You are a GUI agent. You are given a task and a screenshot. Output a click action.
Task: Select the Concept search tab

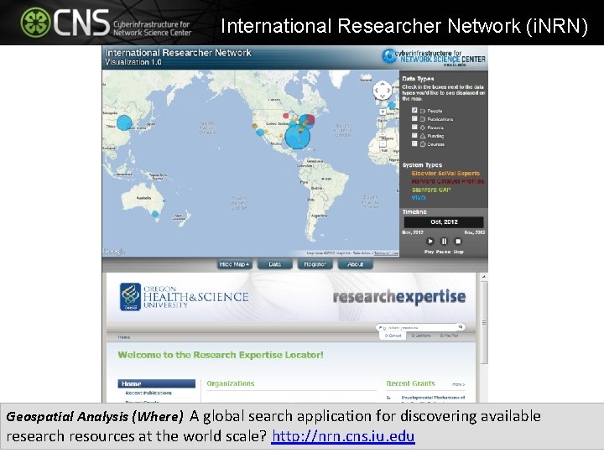393,336
